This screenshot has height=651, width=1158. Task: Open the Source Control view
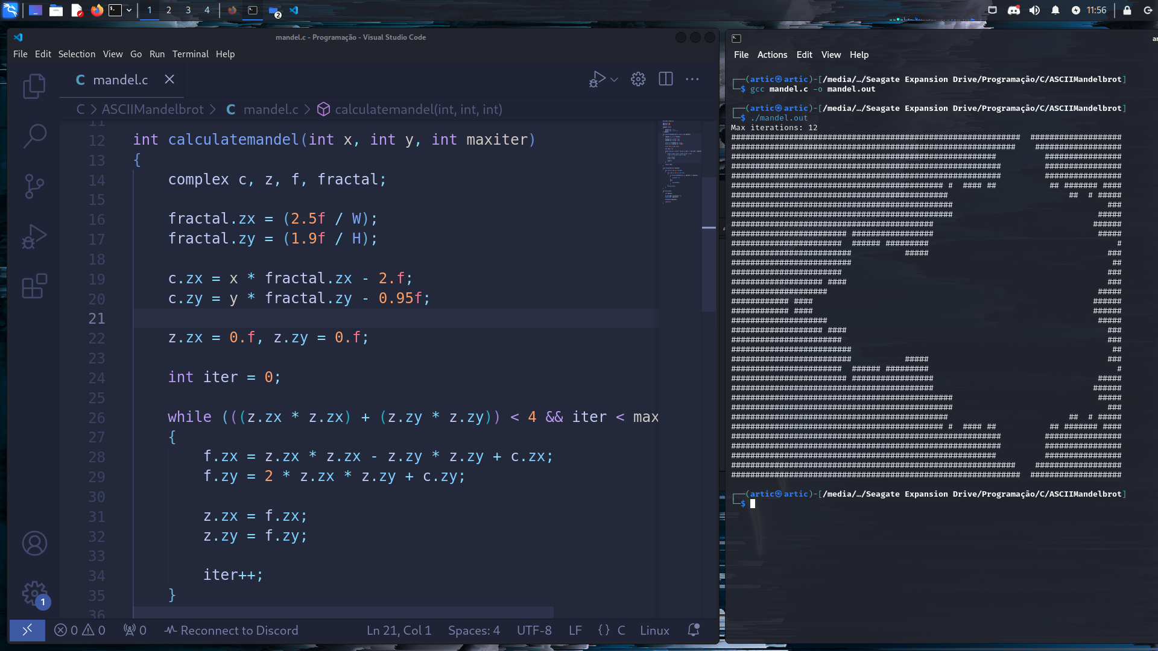[x=34, y=186]
